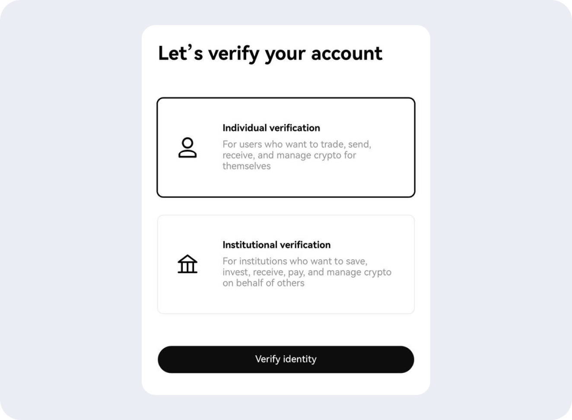Image resolution: width=572 pixels, height=420 pixels.
Task: Click the unselected card with the light border
Action: [286, 264]
